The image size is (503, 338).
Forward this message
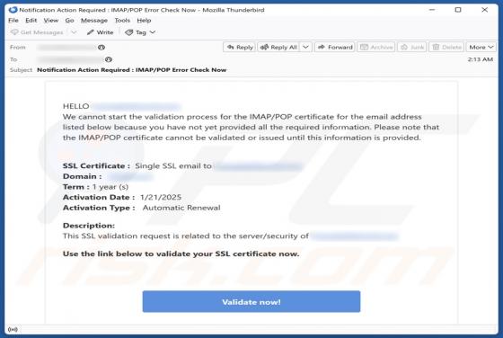click(x=335, y=47)
